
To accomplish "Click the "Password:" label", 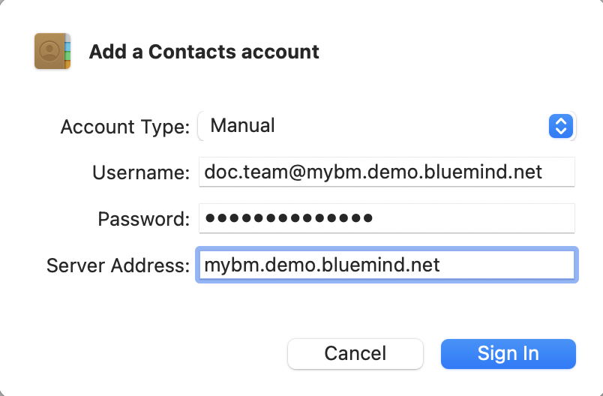I will pos(143,219).
